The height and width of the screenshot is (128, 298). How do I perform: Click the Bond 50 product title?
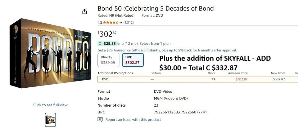156,8
